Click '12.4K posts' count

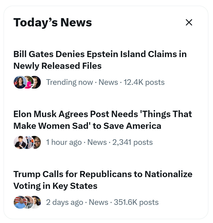tap(144, 82)
